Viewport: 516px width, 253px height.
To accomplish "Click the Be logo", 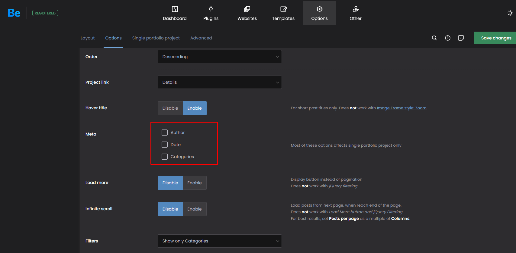I will point(14,13).
